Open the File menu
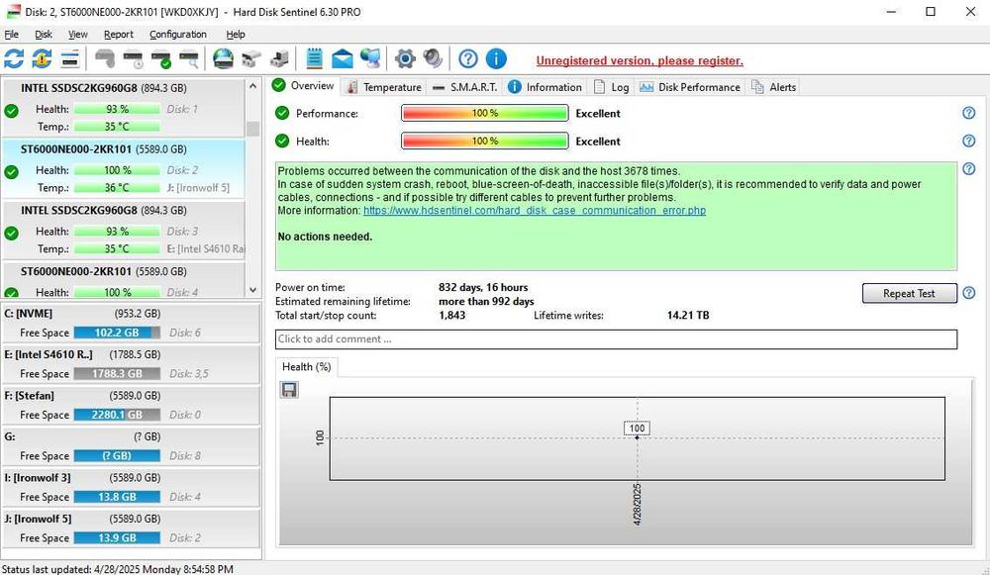The image size is (990, 575). 11,34
